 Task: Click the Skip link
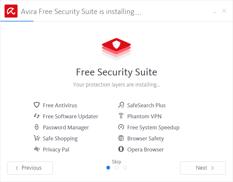pos(116,162)
